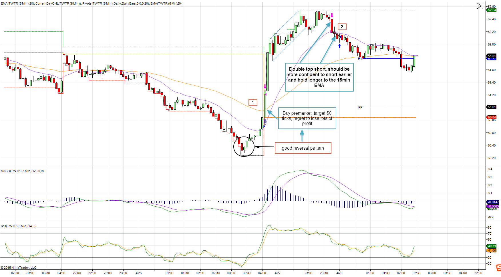Click the 52.40 price axis label
This screenshot has height=277, width=501.
pyautogui.click(x=492, y=19)
